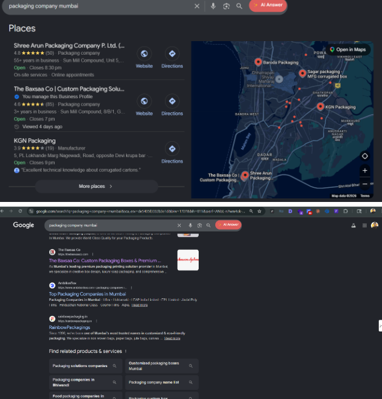The width and height of the screenshot is (382, 399).
Task: Center map on my location
Action: click(x=365, y=156)
